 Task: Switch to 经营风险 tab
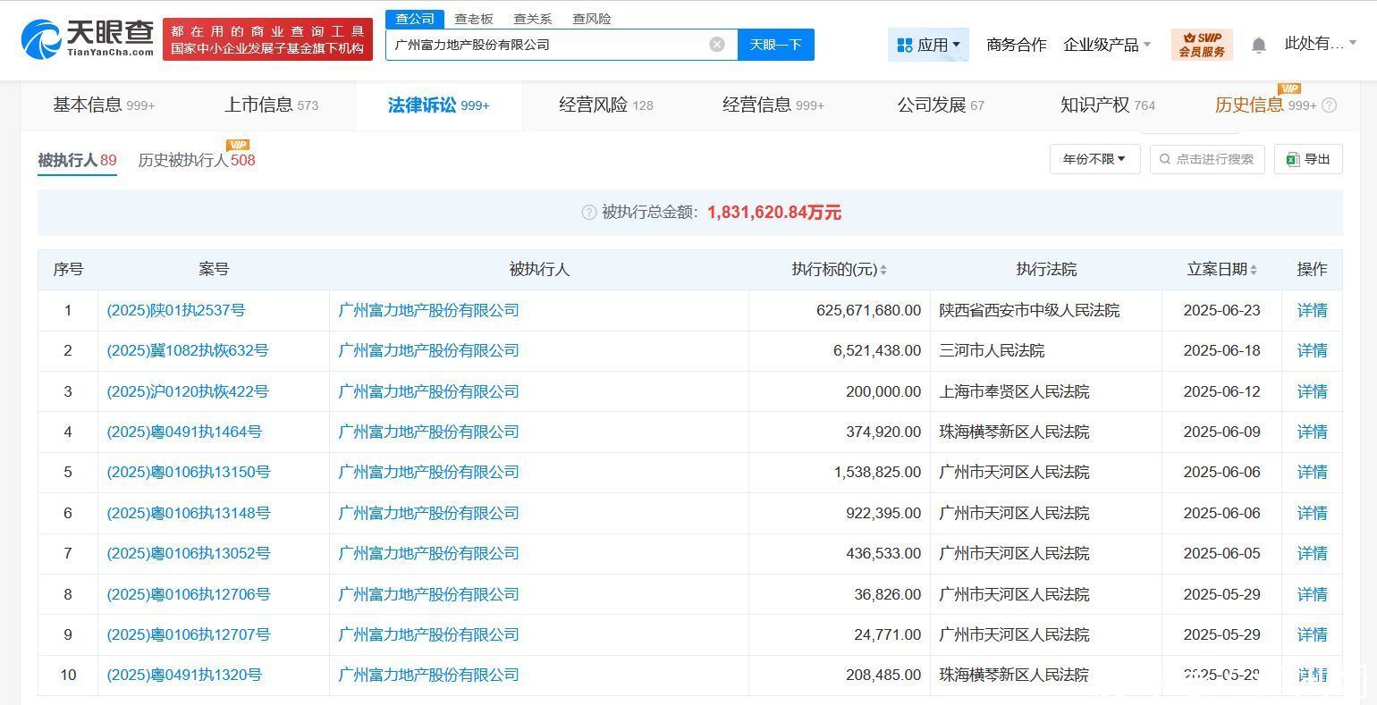(x=606, y=105)
